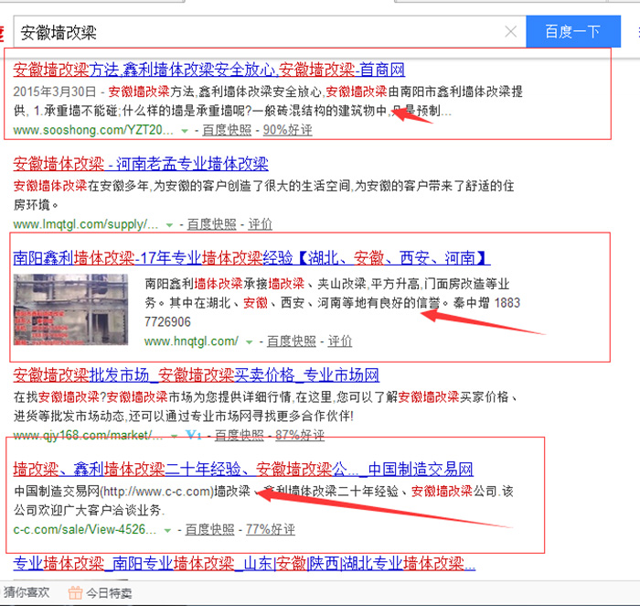Open first result 安徽墙改梁方法 首商网

pyautogui.click(x=209, y=70)
